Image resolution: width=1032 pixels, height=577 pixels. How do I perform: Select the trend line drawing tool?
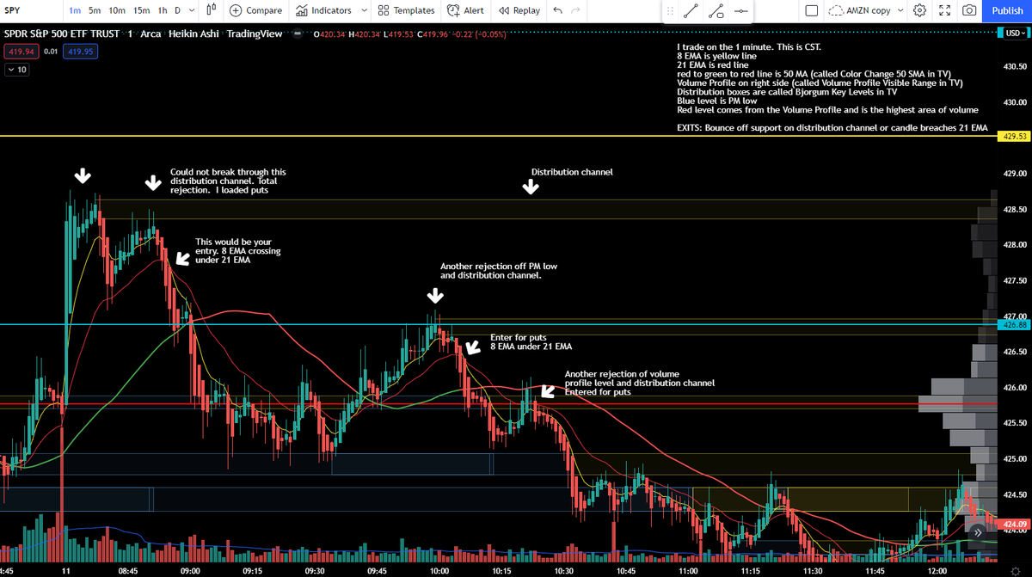pyautogui.click(x=691, y=11)
